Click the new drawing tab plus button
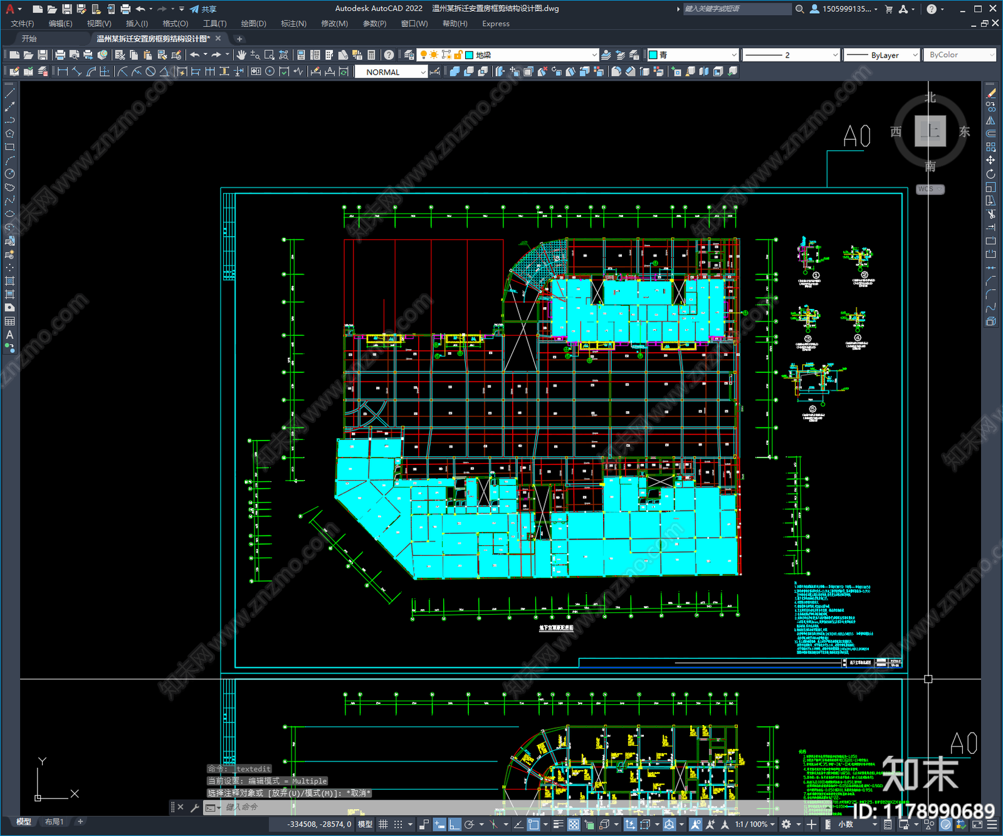1003x836 pixels. coord(239,39)
